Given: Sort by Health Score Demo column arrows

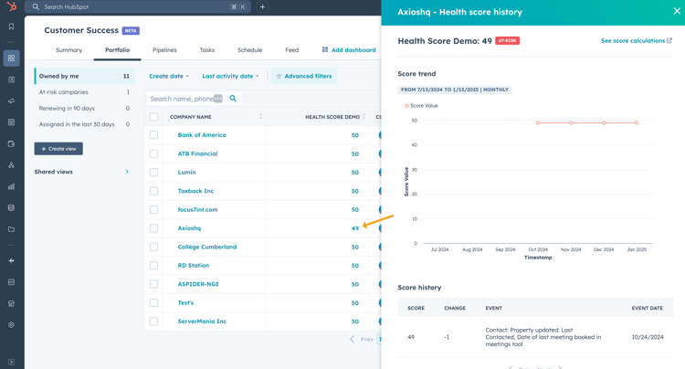Looking at the screenshot, I should tap(364, 117).
